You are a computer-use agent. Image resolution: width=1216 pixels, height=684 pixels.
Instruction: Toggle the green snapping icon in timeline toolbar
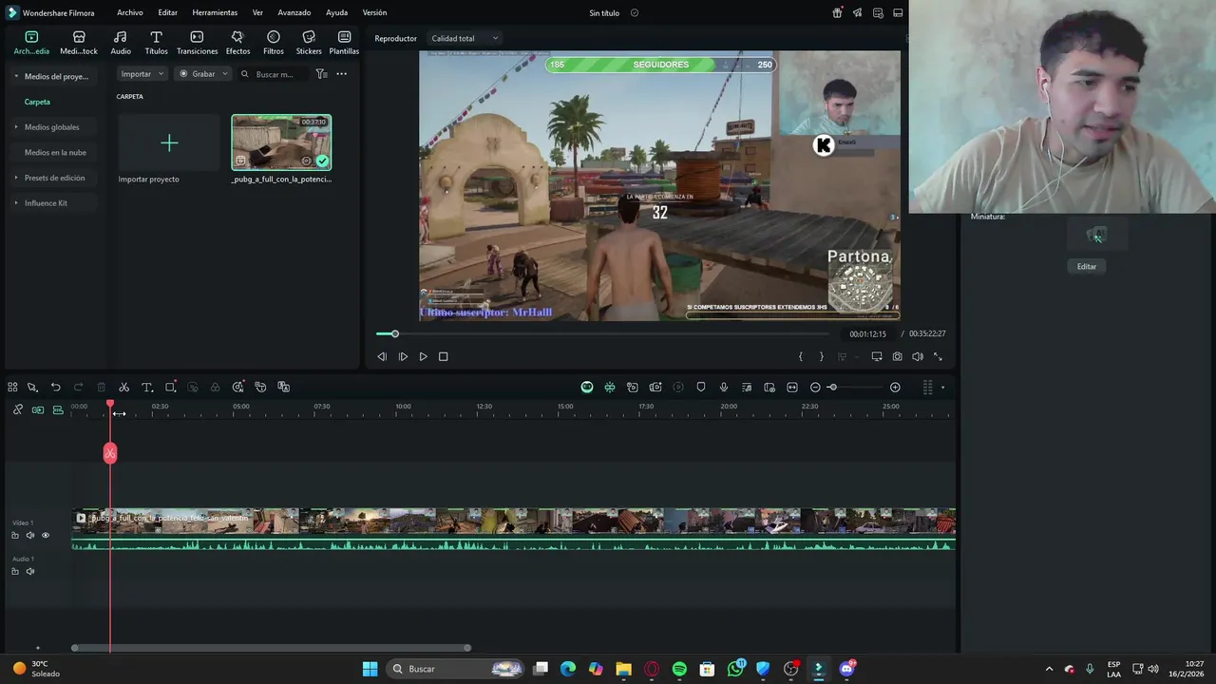click(610, 387)
